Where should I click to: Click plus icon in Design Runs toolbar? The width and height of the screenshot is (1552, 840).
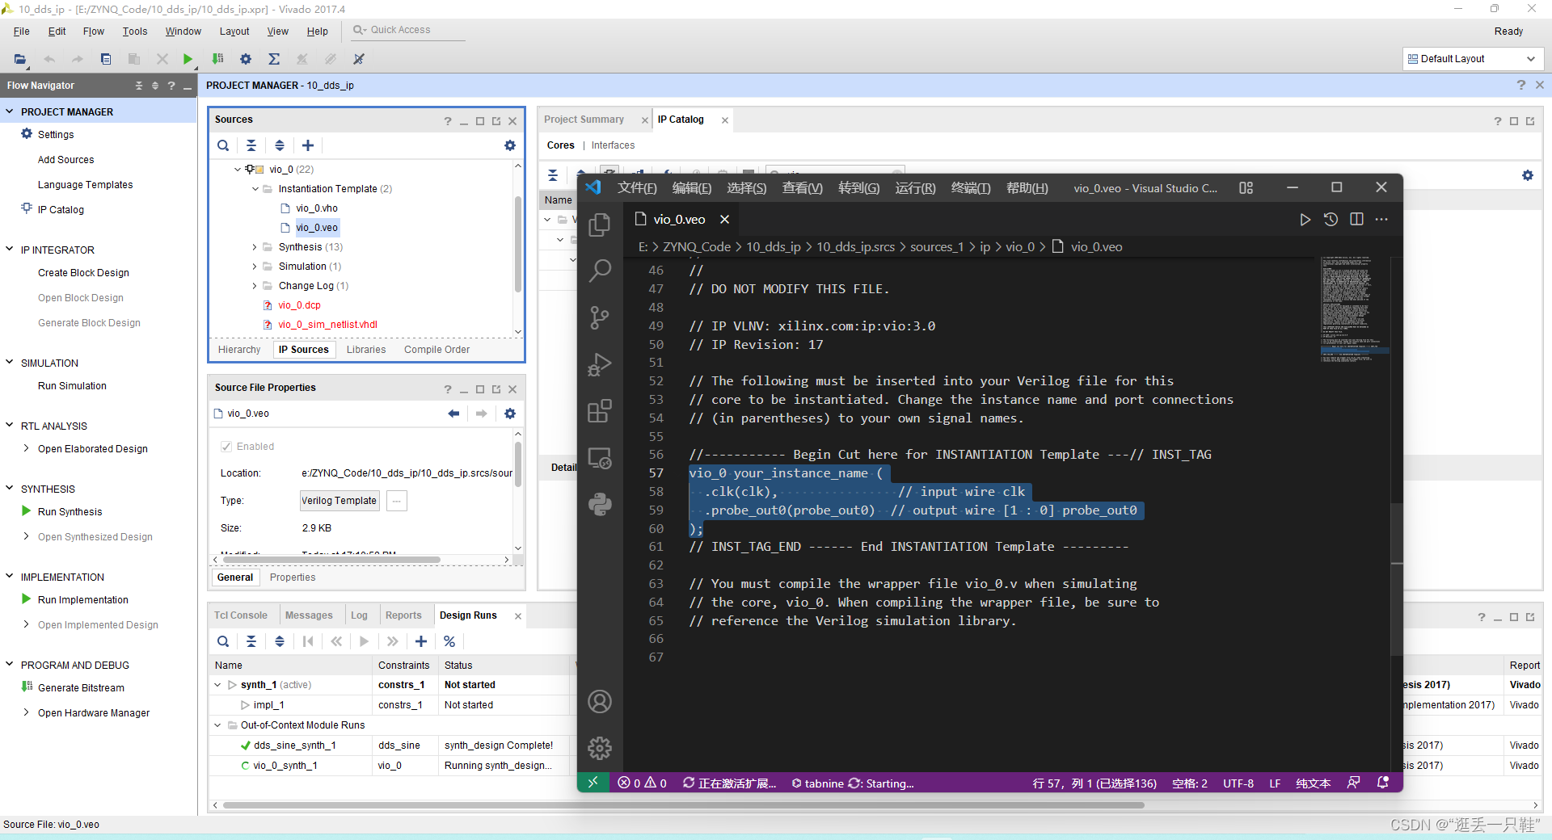point(421,641)
